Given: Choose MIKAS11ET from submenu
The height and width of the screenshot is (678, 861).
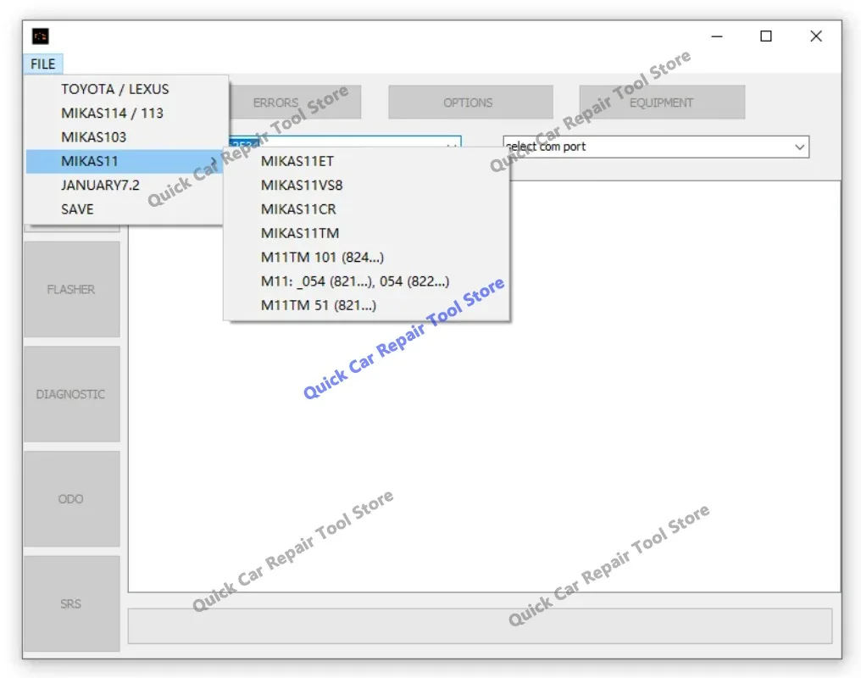Looking at the screenshot, I should click(x=366, y=161).
